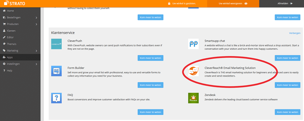Click the top-right Kom meer te weten button

(x=288, y=17)
